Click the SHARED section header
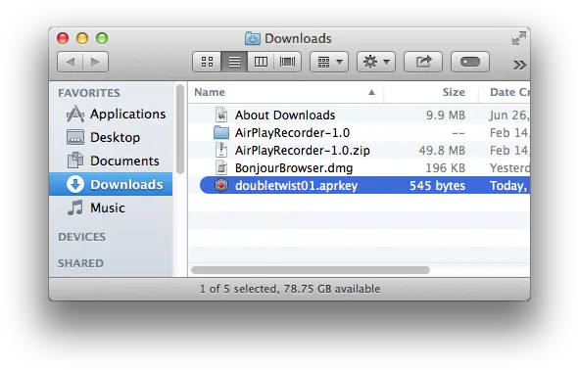 (x=80, y=263)
